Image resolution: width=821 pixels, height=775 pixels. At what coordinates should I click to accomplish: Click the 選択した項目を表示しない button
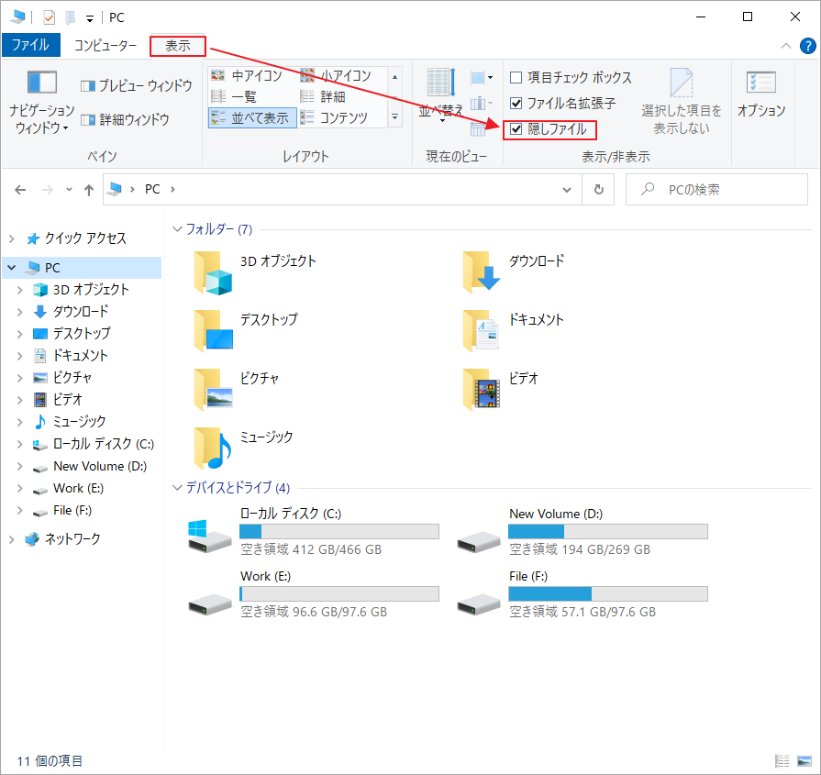[682, 102]
